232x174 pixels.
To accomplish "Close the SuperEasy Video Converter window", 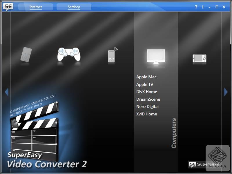I will (224, 7).
